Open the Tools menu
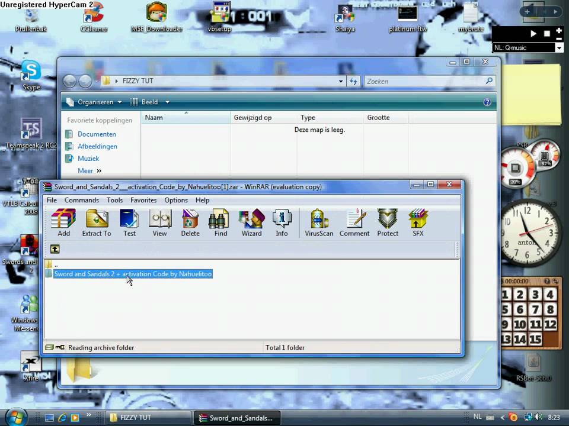Screen dimensions: 569x426 pyautogui.click(x=114, y=200)
